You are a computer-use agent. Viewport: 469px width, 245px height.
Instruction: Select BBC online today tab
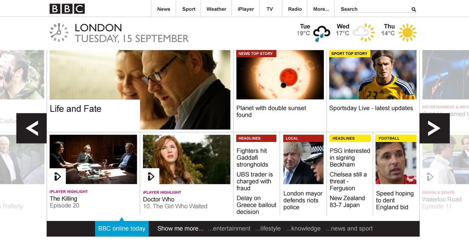pos(122,229)
